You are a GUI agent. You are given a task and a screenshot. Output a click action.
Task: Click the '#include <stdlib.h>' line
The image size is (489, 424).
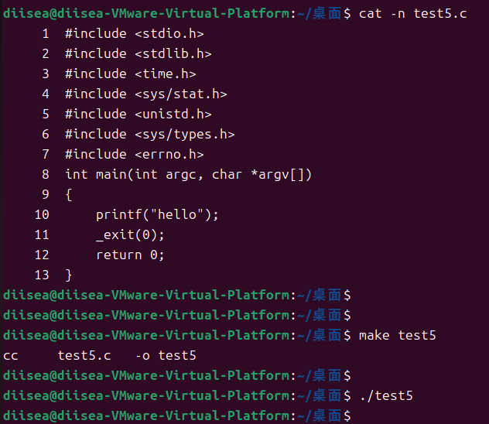(138, 54)
